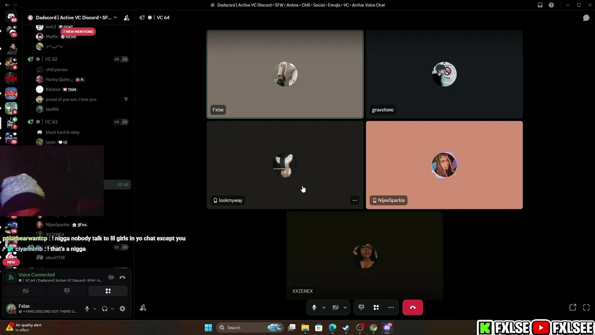Screen dimensions: 595x335
Task: Open server with 11 notifications in sidebar
Action: tap(11, 32)
